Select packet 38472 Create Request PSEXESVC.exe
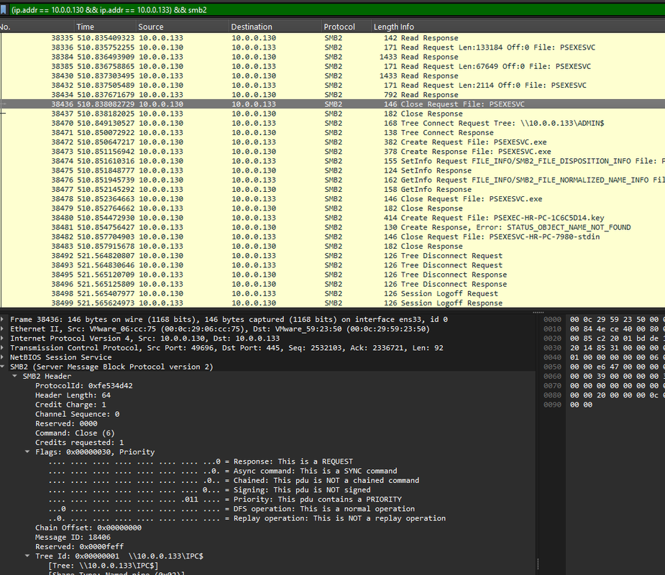Image resolution: width=665 pixels, height=575 pixels. (x=332, y=142)
